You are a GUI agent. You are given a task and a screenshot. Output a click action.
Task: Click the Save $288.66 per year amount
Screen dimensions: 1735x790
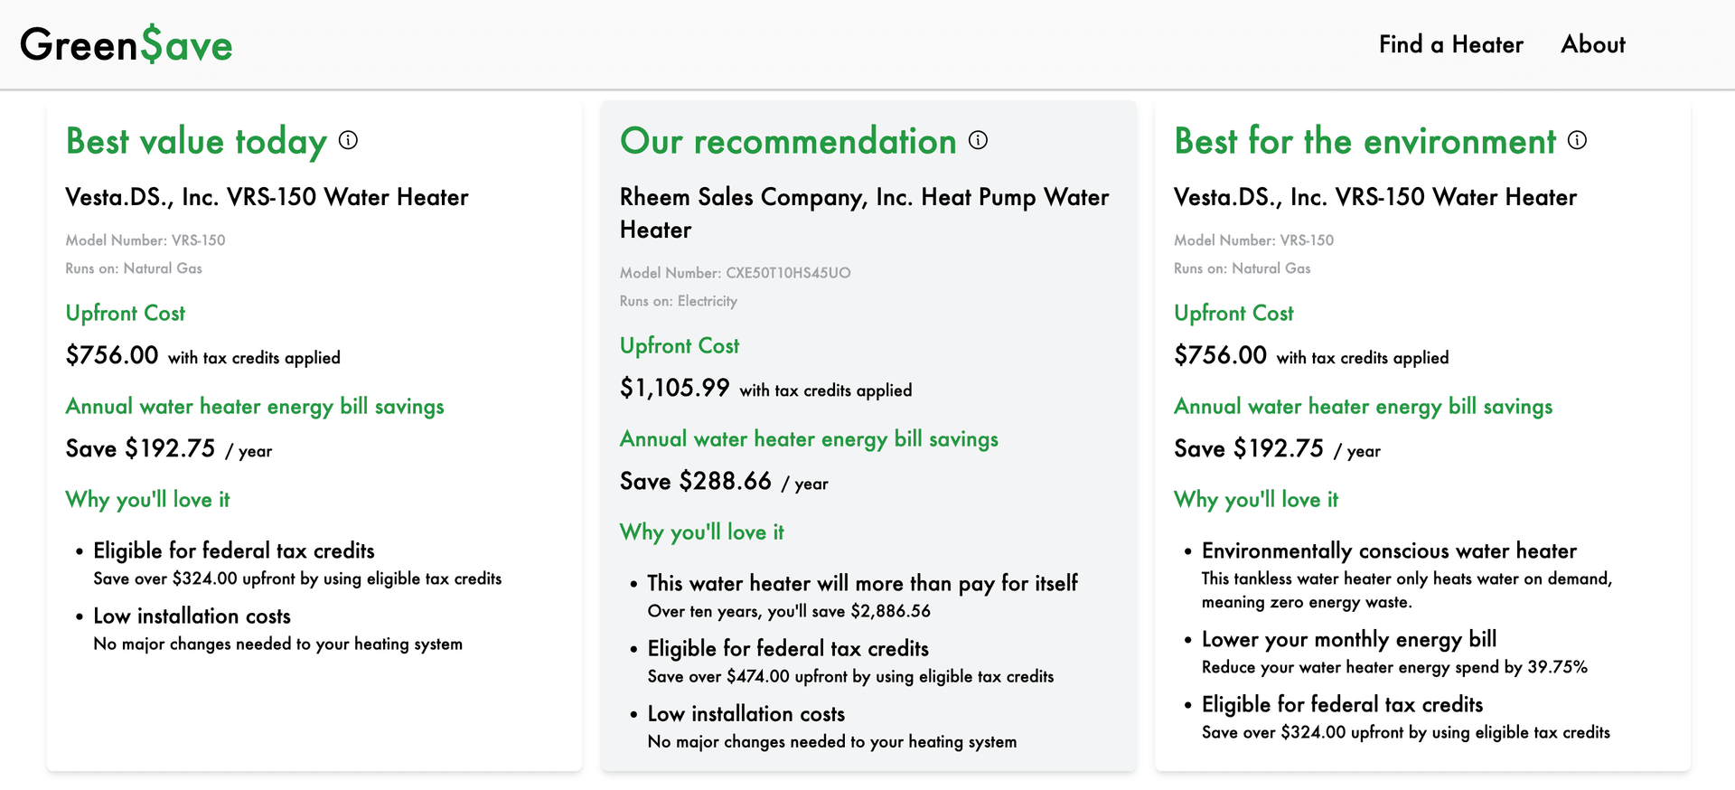pyautogui.click(x=696, y=481)
